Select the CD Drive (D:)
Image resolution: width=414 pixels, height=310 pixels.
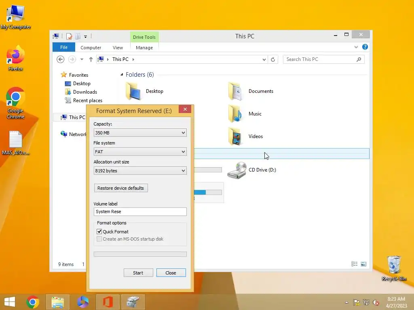click(251, 170)
